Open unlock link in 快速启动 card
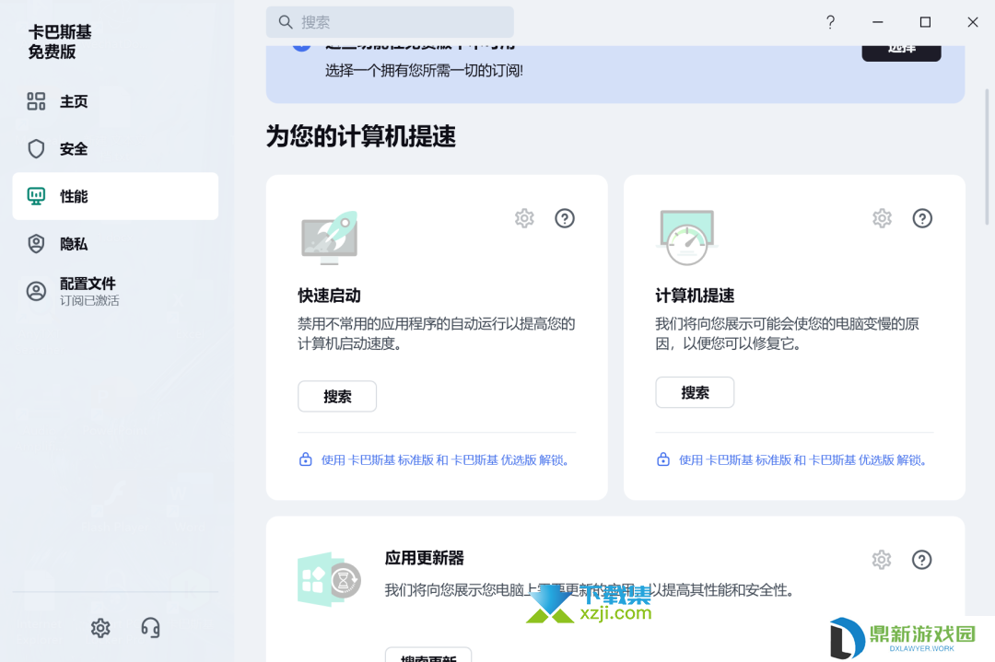Image resolution: width=995 pixels, height=662 pixels. [x=445, y=459]
